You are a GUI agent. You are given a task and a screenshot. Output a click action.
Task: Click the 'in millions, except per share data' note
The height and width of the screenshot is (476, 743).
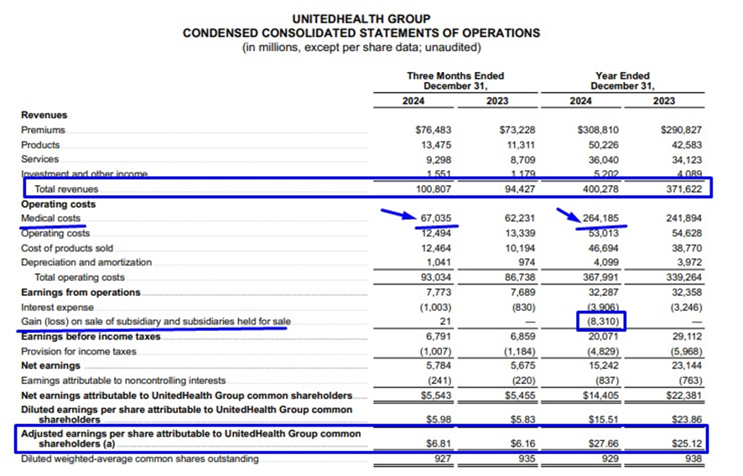[361, 48]
